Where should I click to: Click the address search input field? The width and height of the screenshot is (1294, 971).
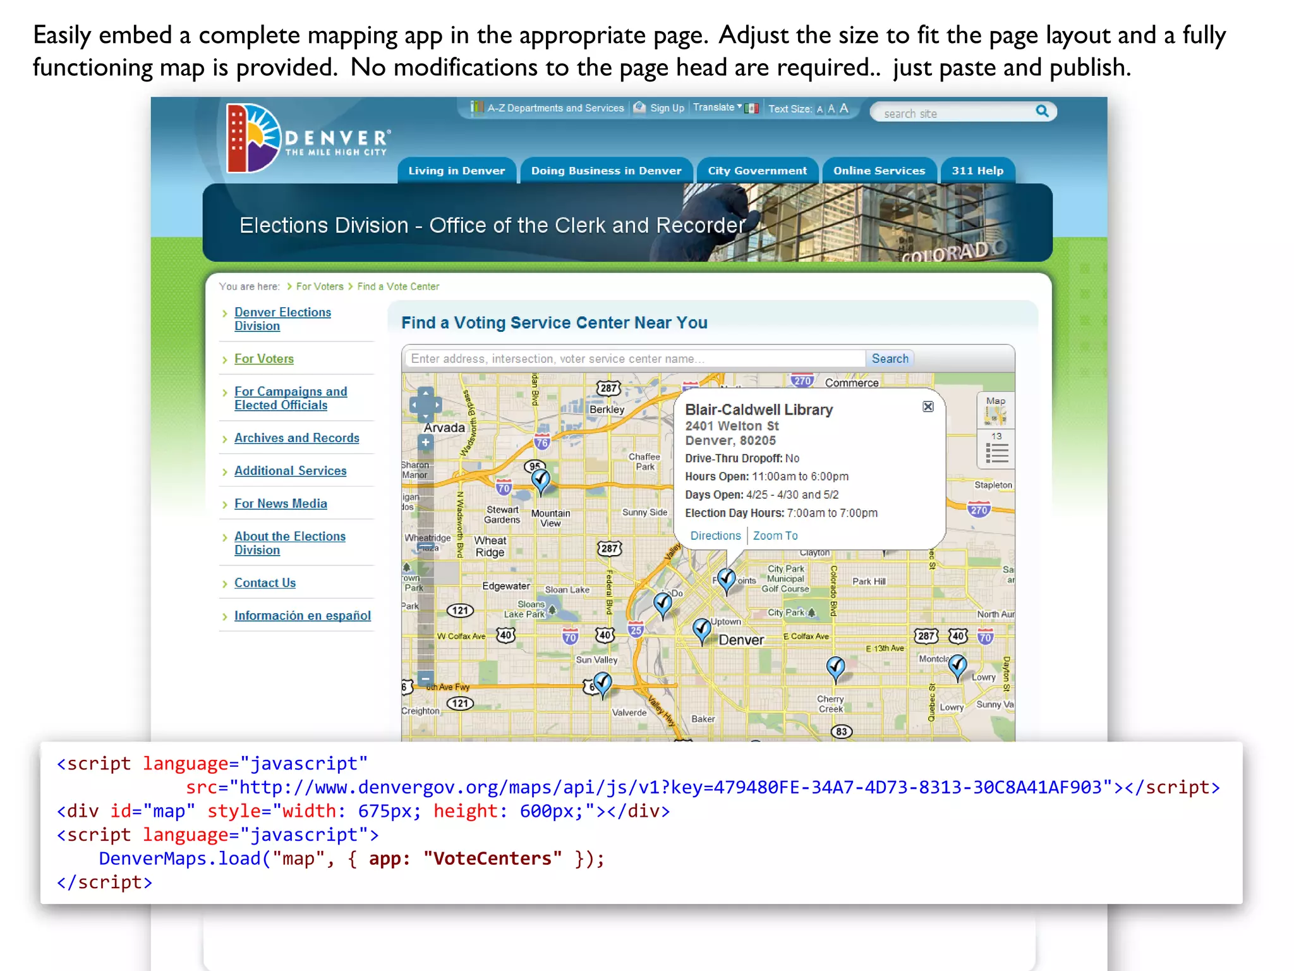click(635, 358)
